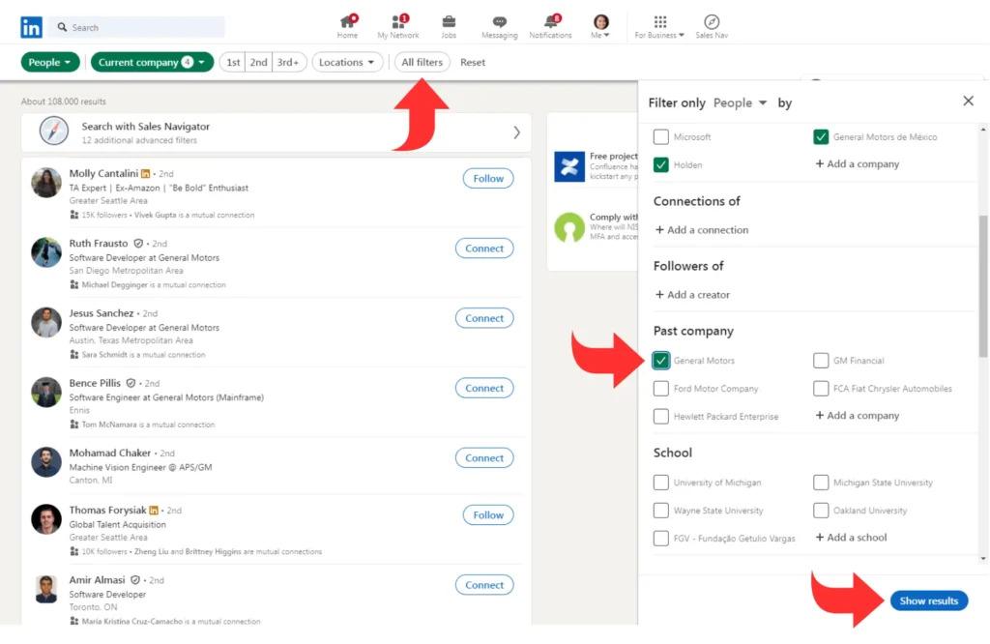Screen dimensions: 990x644
Task: Click the Confluence ad logo
Action: pyautogui.click(x=568, y=166)
